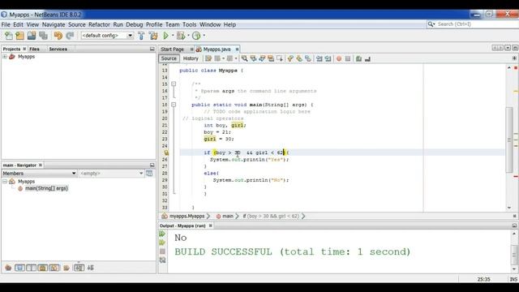Screen dimensions: 519x292
Task: Click the Save All toolbar icon
Action: (x=43, y=36)
